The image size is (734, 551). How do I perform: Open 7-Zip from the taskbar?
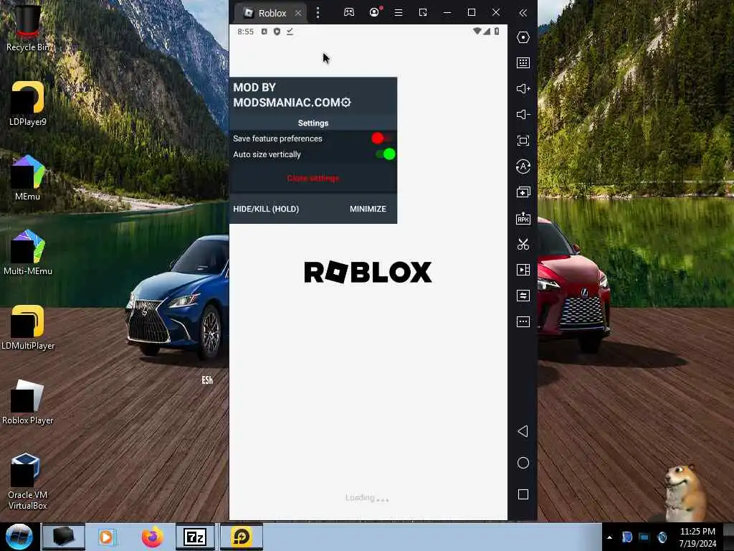(x=195, y=537)
